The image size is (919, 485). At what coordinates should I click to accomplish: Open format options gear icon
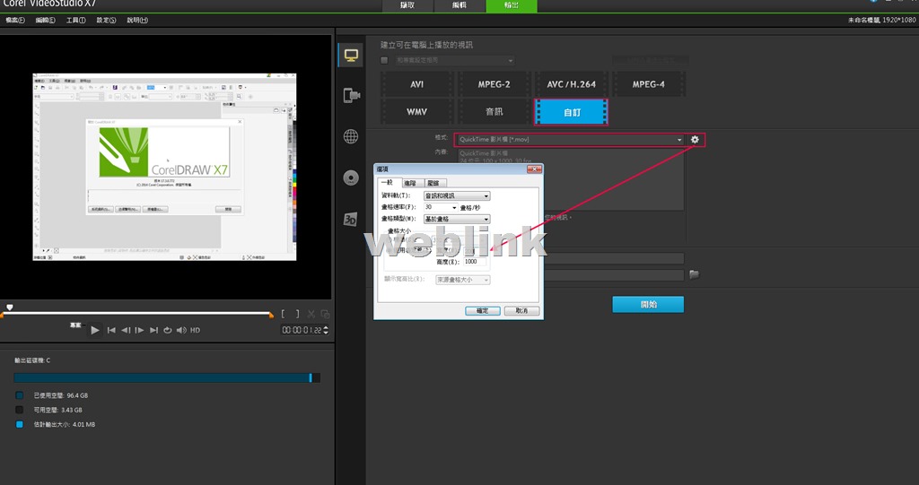pos(696,140)
